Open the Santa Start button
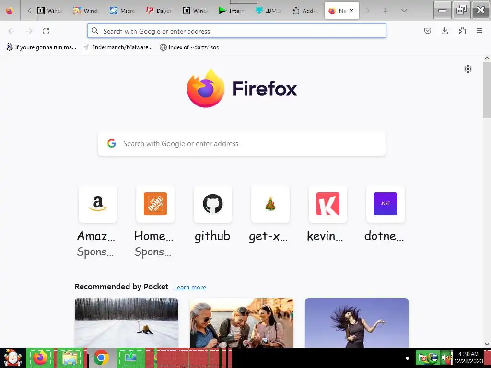Image resolution: width=491 pixels, height=368 pixels. (x=12, y=357)
